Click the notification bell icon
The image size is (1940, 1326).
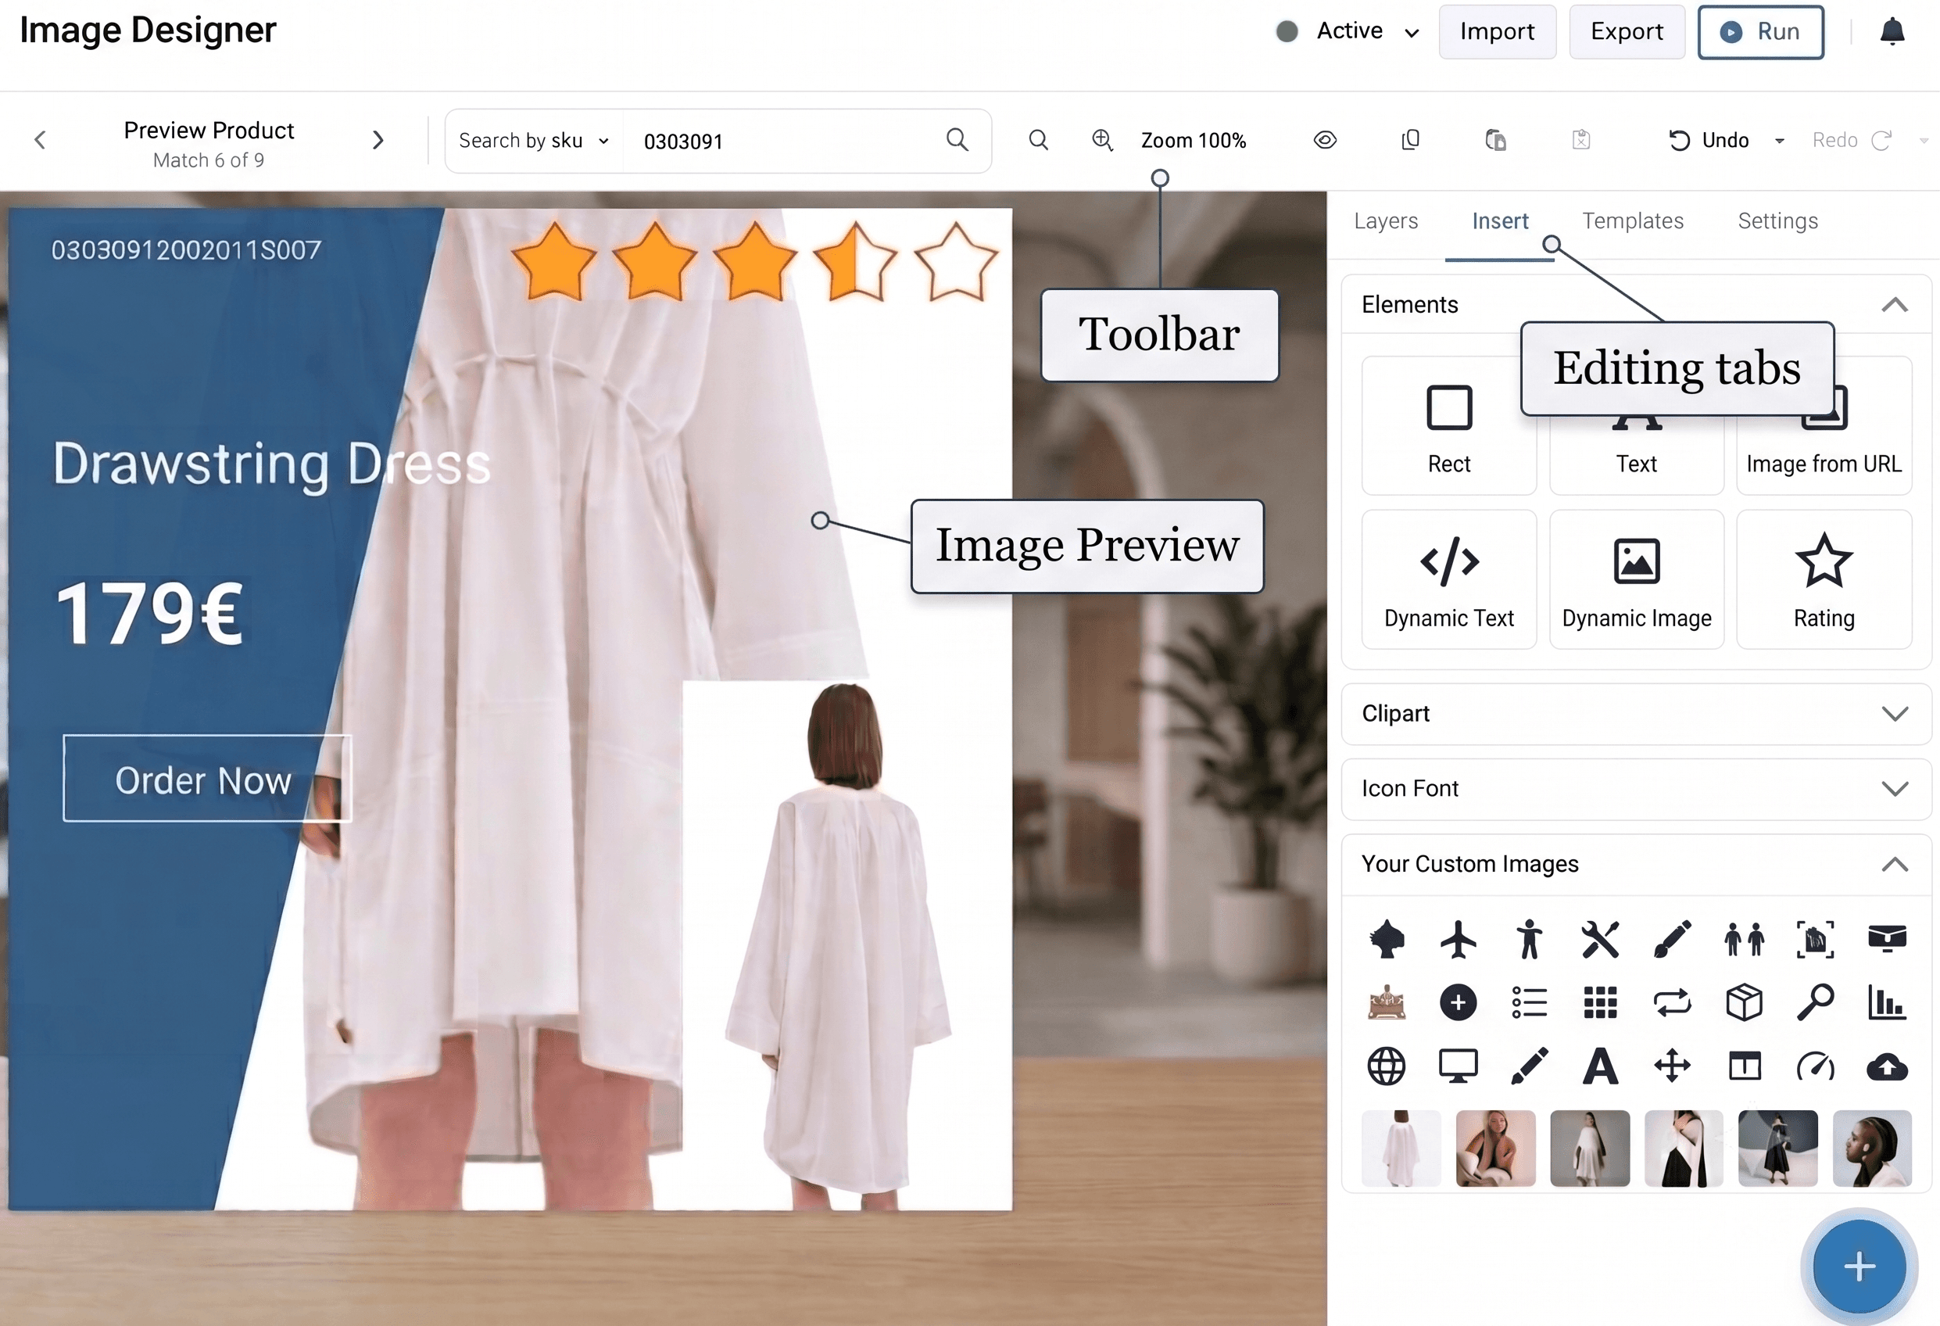click(1892, 32)
